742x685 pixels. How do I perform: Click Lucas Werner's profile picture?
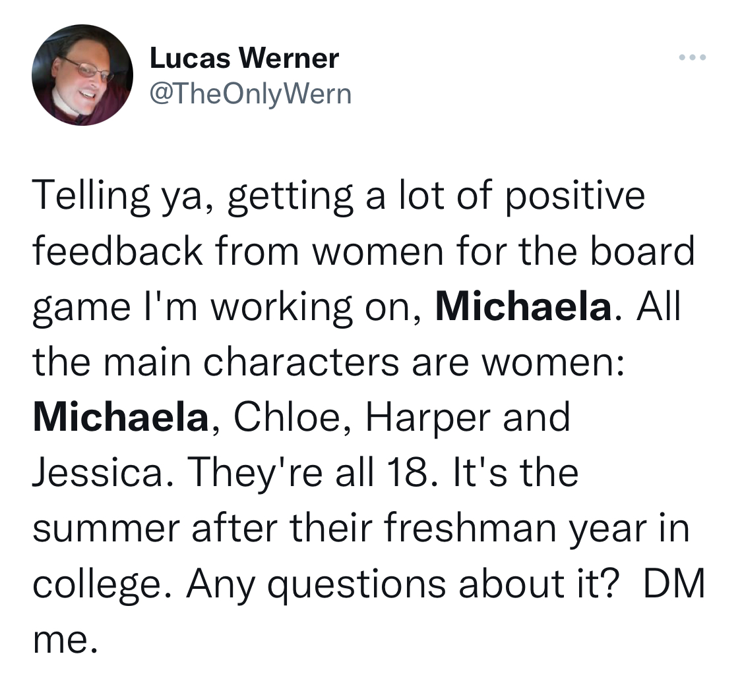[x=82, y=75]
